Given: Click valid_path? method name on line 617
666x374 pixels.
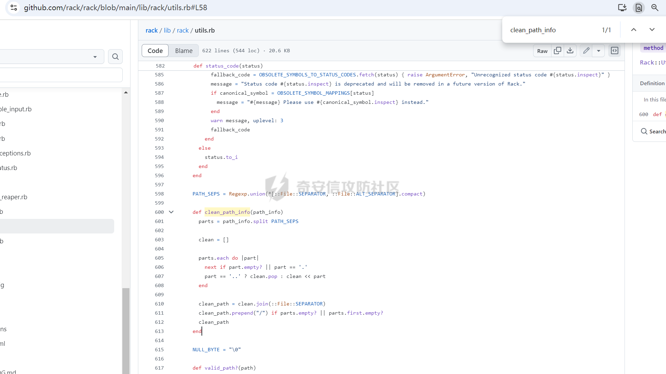Looking at the screenshot, I should pyautogui.click(x=221, y=368).
